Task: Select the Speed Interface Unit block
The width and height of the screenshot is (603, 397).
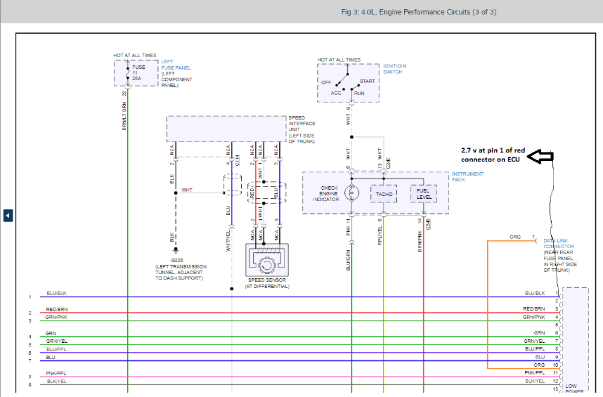Action: [226, 128]
